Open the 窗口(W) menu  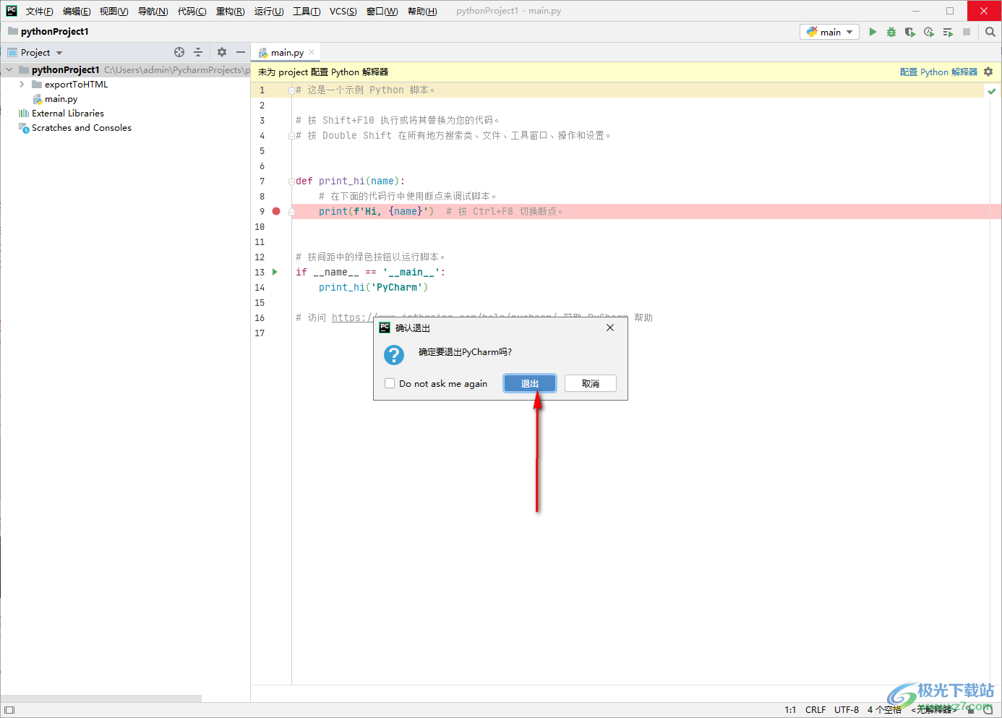pos(382,11)
